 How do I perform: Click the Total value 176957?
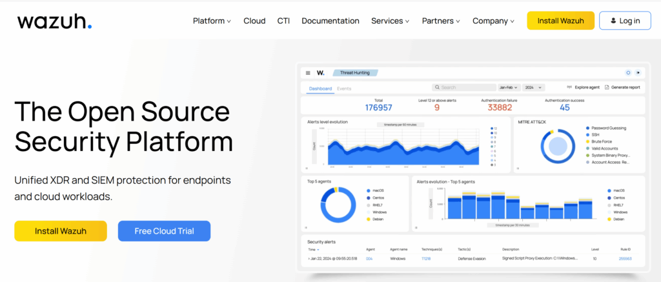click(378, 108)
